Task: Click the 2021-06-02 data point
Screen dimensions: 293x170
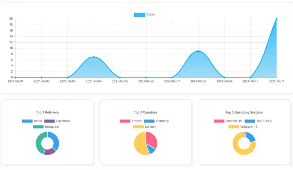Action: tap(42, 77)
